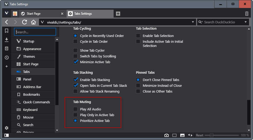Screen dimensions: 253x140
Task: Open the Downloads panel icon
Action: click(x=7, y=40)
